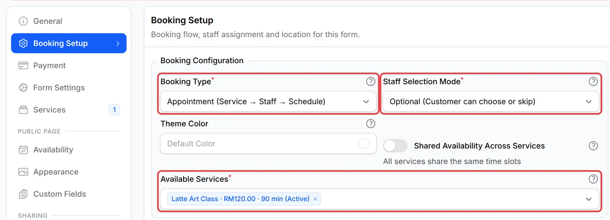Open the Availability page settings
The image size is (610, 220).
tap(69, 150)
